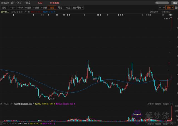Switch to the 周线 weekly tab
Image resolution: width=178 pixels, height=126 pixels.
pyautogui.click(x=60, y=8)
